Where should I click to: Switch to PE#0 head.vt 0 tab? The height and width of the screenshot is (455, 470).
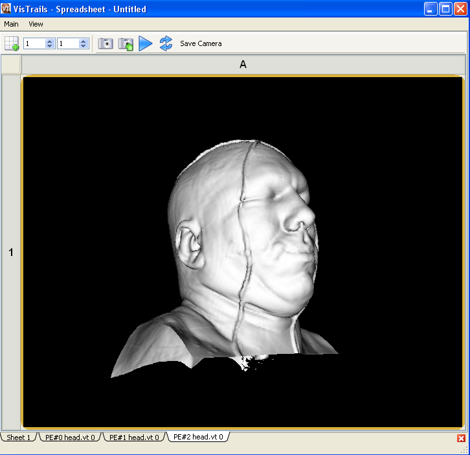point(69,437)
